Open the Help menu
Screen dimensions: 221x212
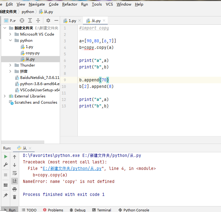click(x=139, y=4)
